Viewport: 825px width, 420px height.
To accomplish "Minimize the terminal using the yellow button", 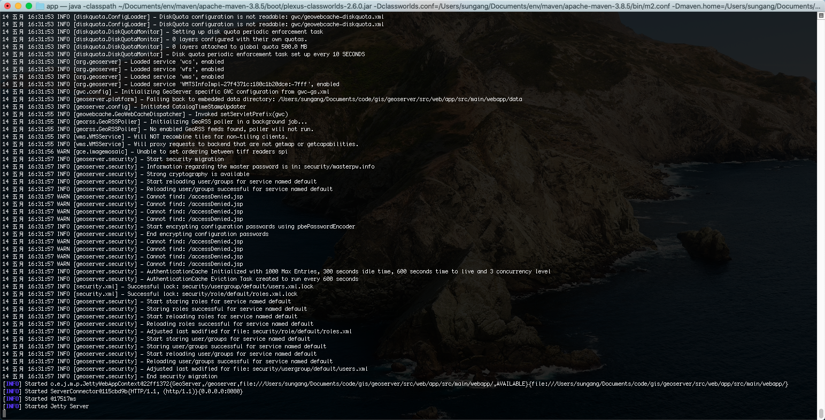I will tap(18, 6).
